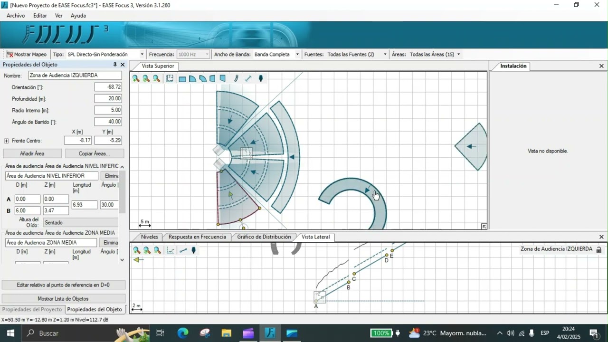Click the section profile graph icon in Vista Lateral
Screen dimensions: 608x342
pos(171,250)
